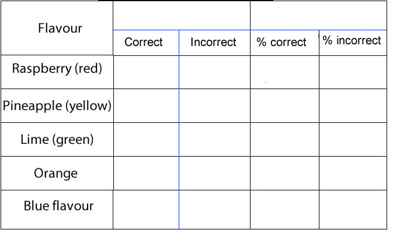Viewport: 393px width, 230px height.
Task: Click Blue flavour row's Correct cell
Action: (146, 210)
